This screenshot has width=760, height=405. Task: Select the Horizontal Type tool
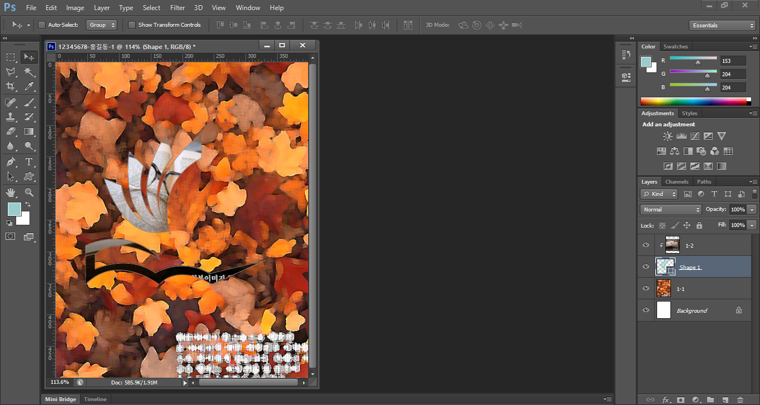tap(29, 162)
